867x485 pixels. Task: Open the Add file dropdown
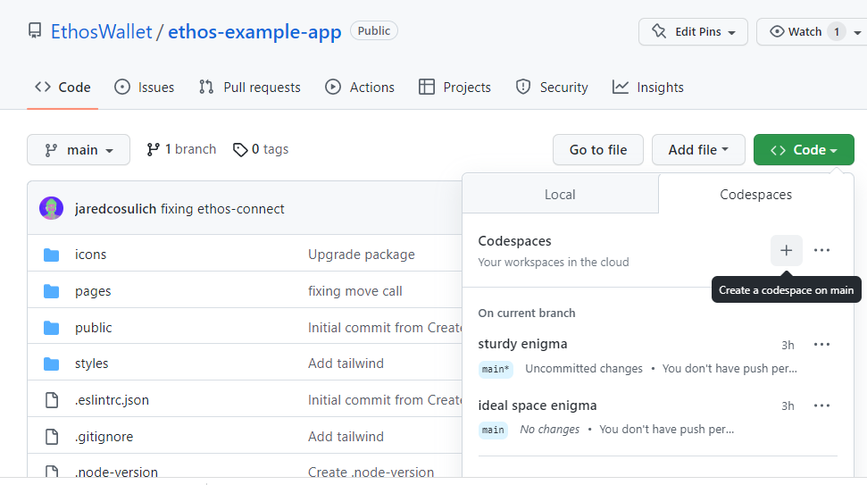698,150
